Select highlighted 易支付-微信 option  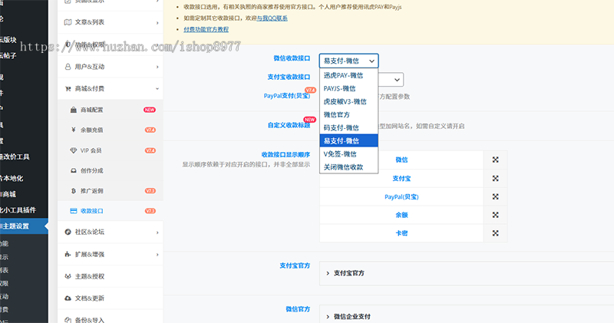click(x=348, y=140)
